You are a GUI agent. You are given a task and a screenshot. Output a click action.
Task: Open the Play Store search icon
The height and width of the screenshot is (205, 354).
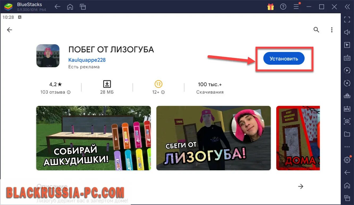[316, 30]
